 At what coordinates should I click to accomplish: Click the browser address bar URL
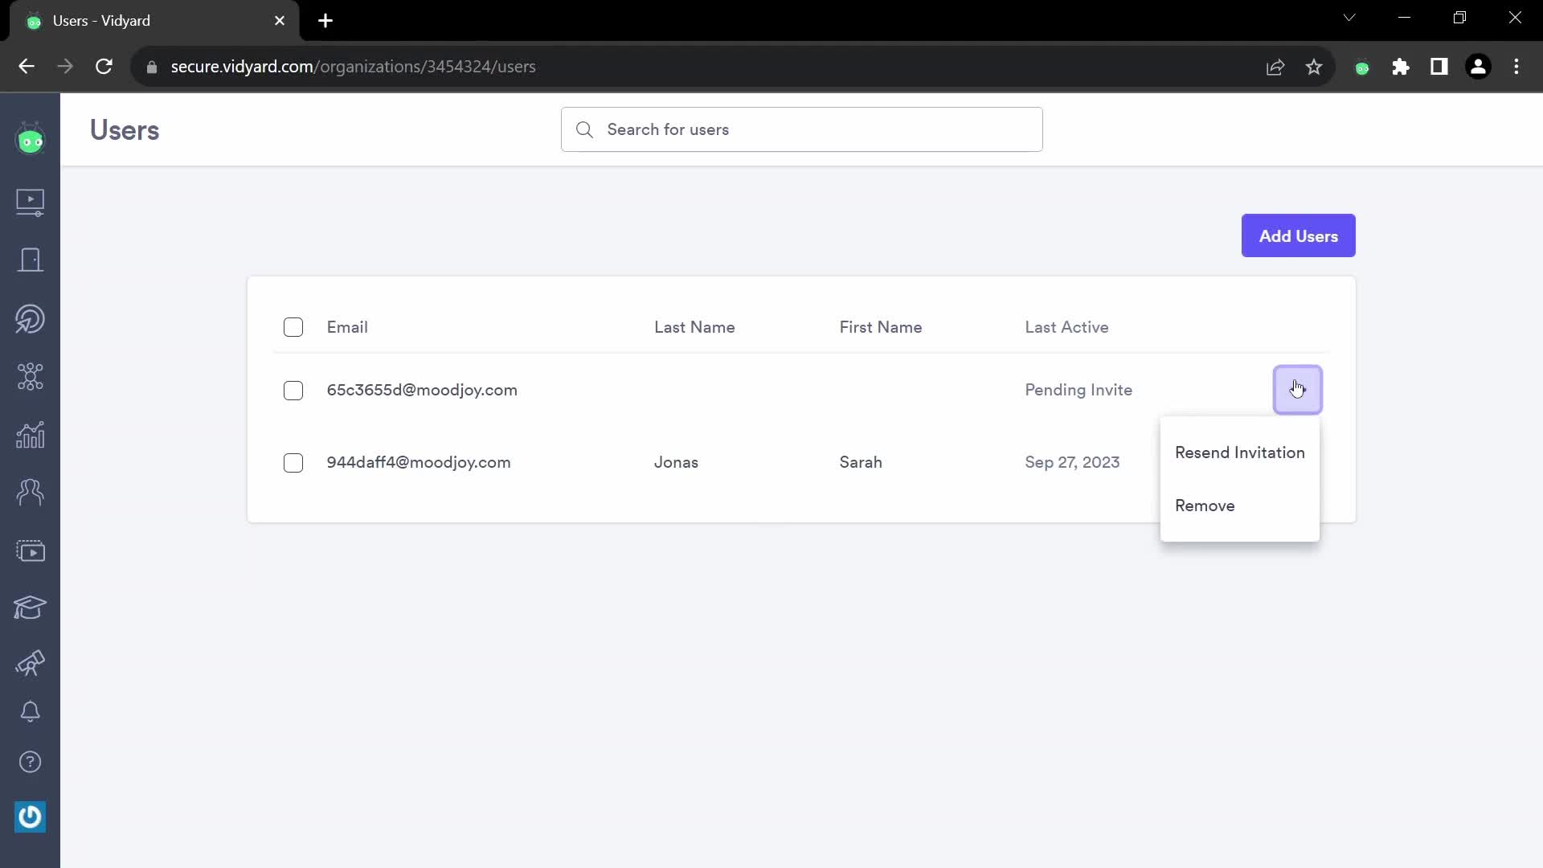click(x=354, y=67)
